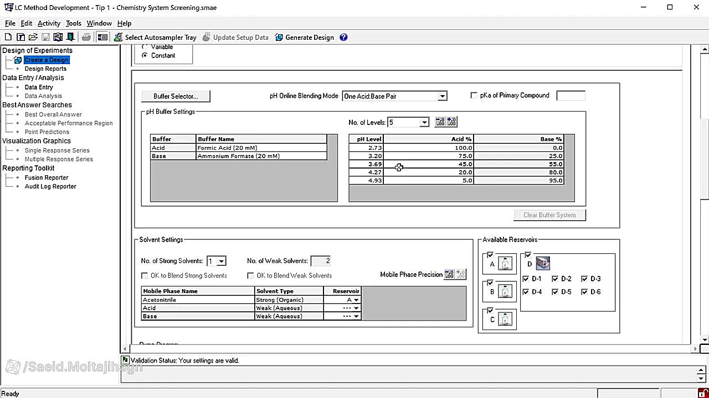This screenshot has height=398, width=709.
Task: Click the Generate Design toolbar icon
Action: 279,38
